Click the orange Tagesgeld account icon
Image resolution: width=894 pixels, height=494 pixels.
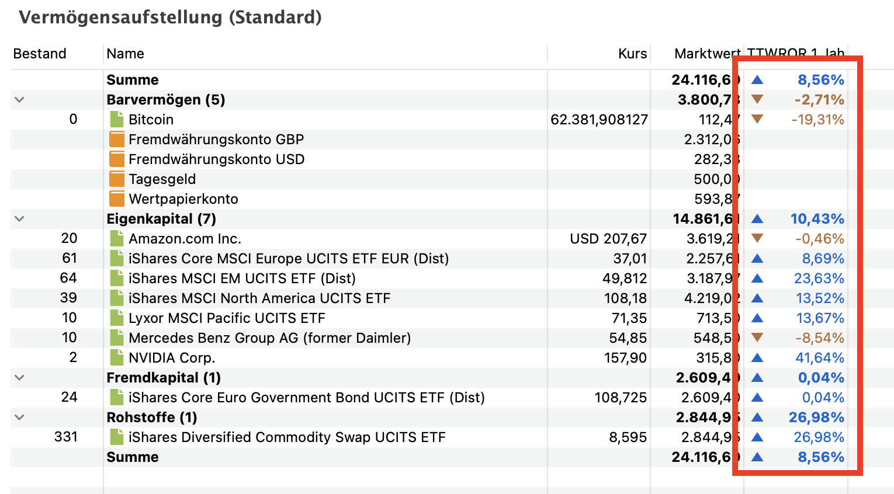coord(117,179)
